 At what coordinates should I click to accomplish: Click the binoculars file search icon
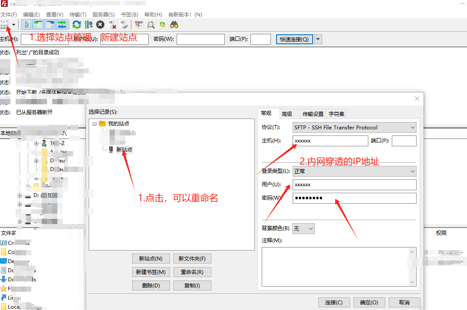(174, 25)
